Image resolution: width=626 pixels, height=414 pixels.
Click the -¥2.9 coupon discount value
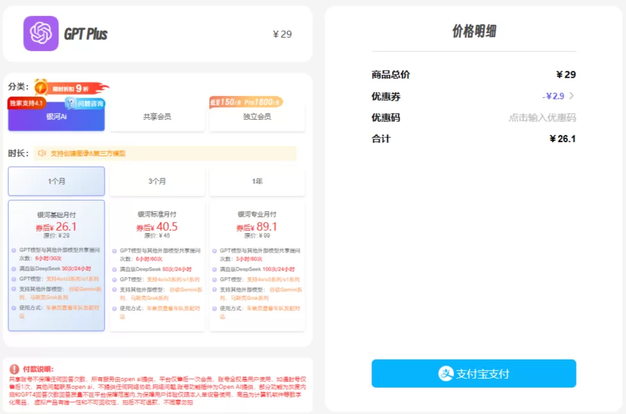[553, 96]
